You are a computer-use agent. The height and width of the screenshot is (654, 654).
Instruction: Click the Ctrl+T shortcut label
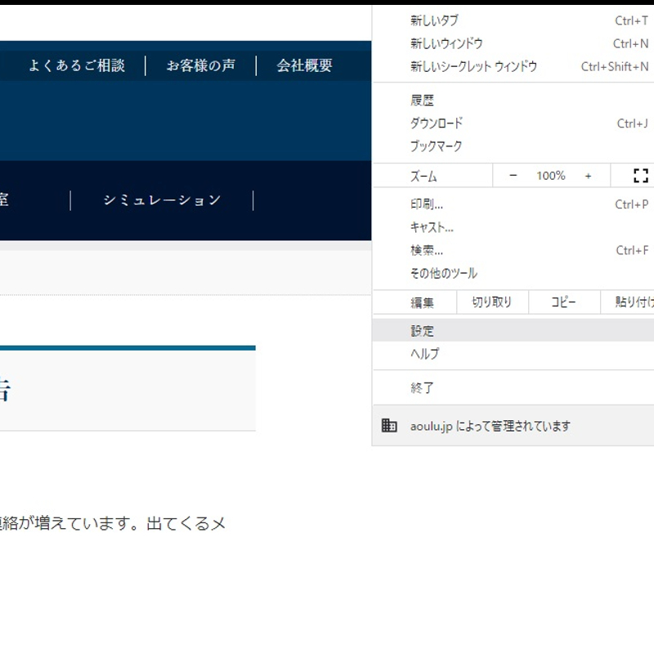point(631,20)
